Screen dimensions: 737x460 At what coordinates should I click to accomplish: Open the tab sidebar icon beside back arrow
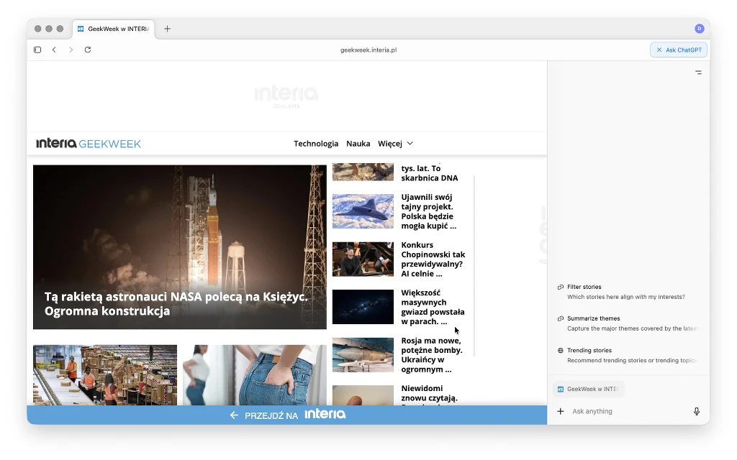point(37,50)
